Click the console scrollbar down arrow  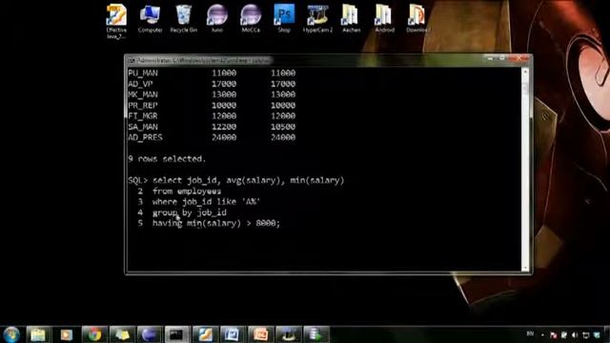[525, 268]
